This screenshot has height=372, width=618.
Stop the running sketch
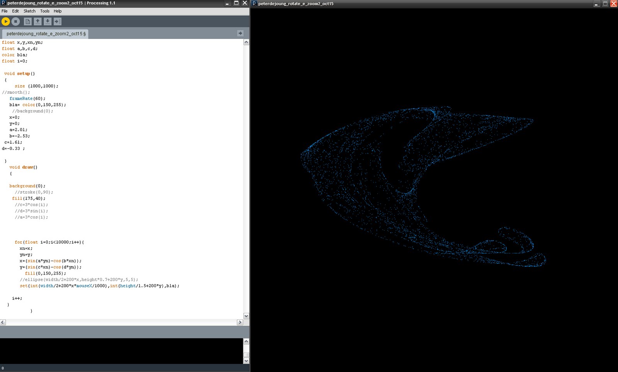(15, 22)
